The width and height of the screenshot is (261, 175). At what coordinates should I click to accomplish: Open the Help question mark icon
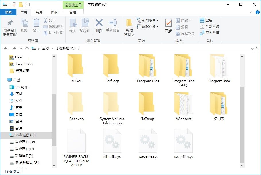point(257,12)
